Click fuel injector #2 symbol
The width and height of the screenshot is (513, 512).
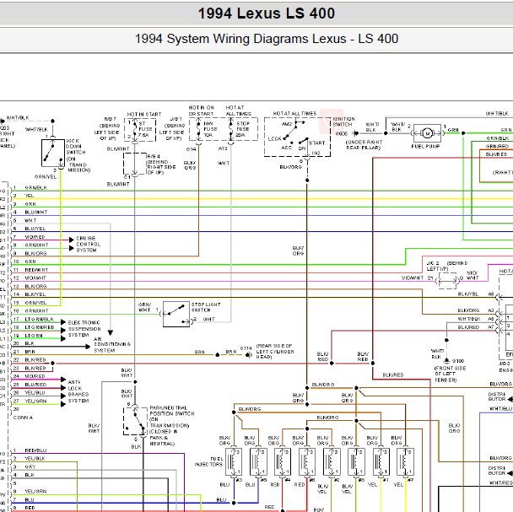coord(332,462)
